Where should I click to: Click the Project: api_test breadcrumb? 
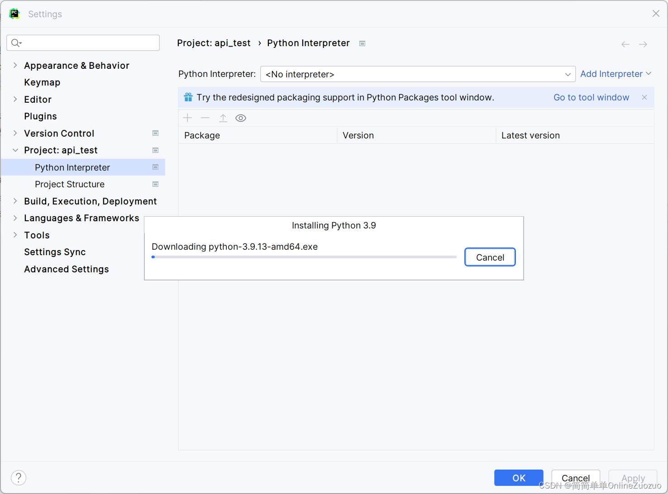point(214,43)
